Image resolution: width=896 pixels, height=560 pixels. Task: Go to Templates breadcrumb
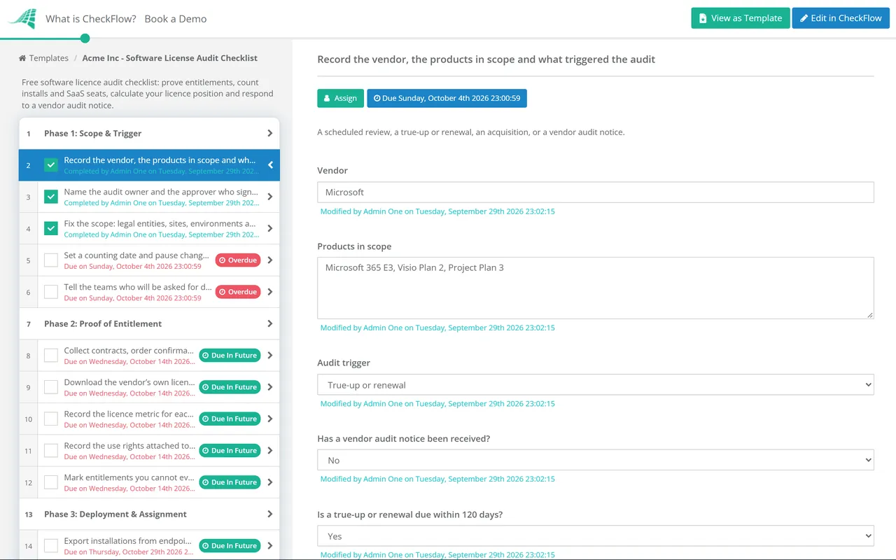(49, 58)
